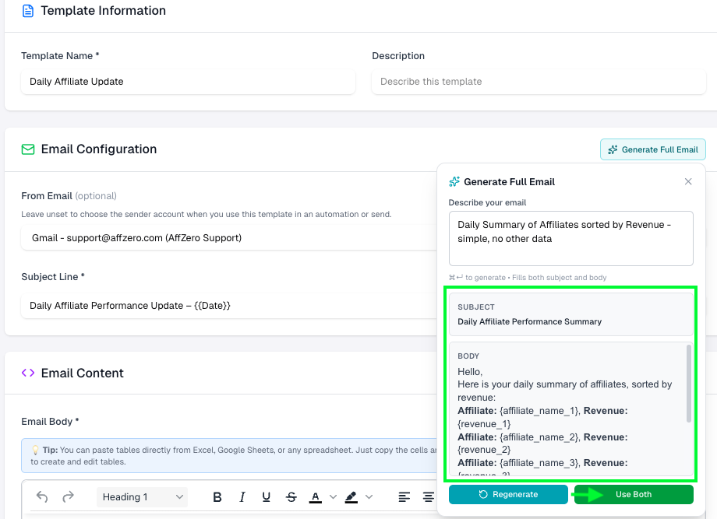Open the From Email sender dropdown
This screenshot has width=717, height=519.
click(x=228, y=238)
